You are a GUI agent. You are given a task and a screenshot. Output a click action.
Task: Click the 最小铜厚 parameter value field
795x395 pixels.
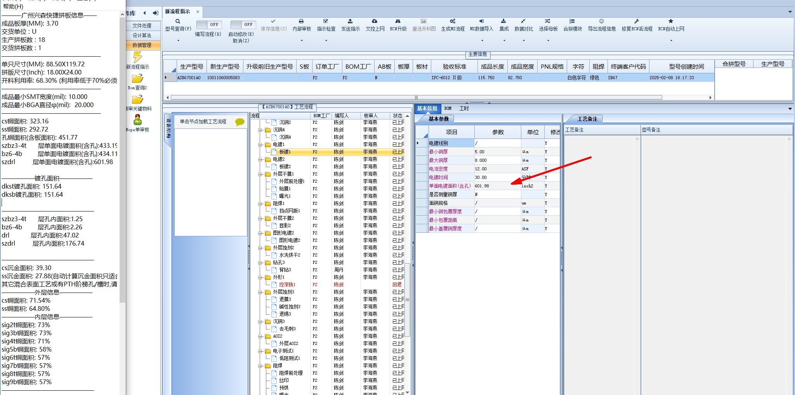point(497,152)
